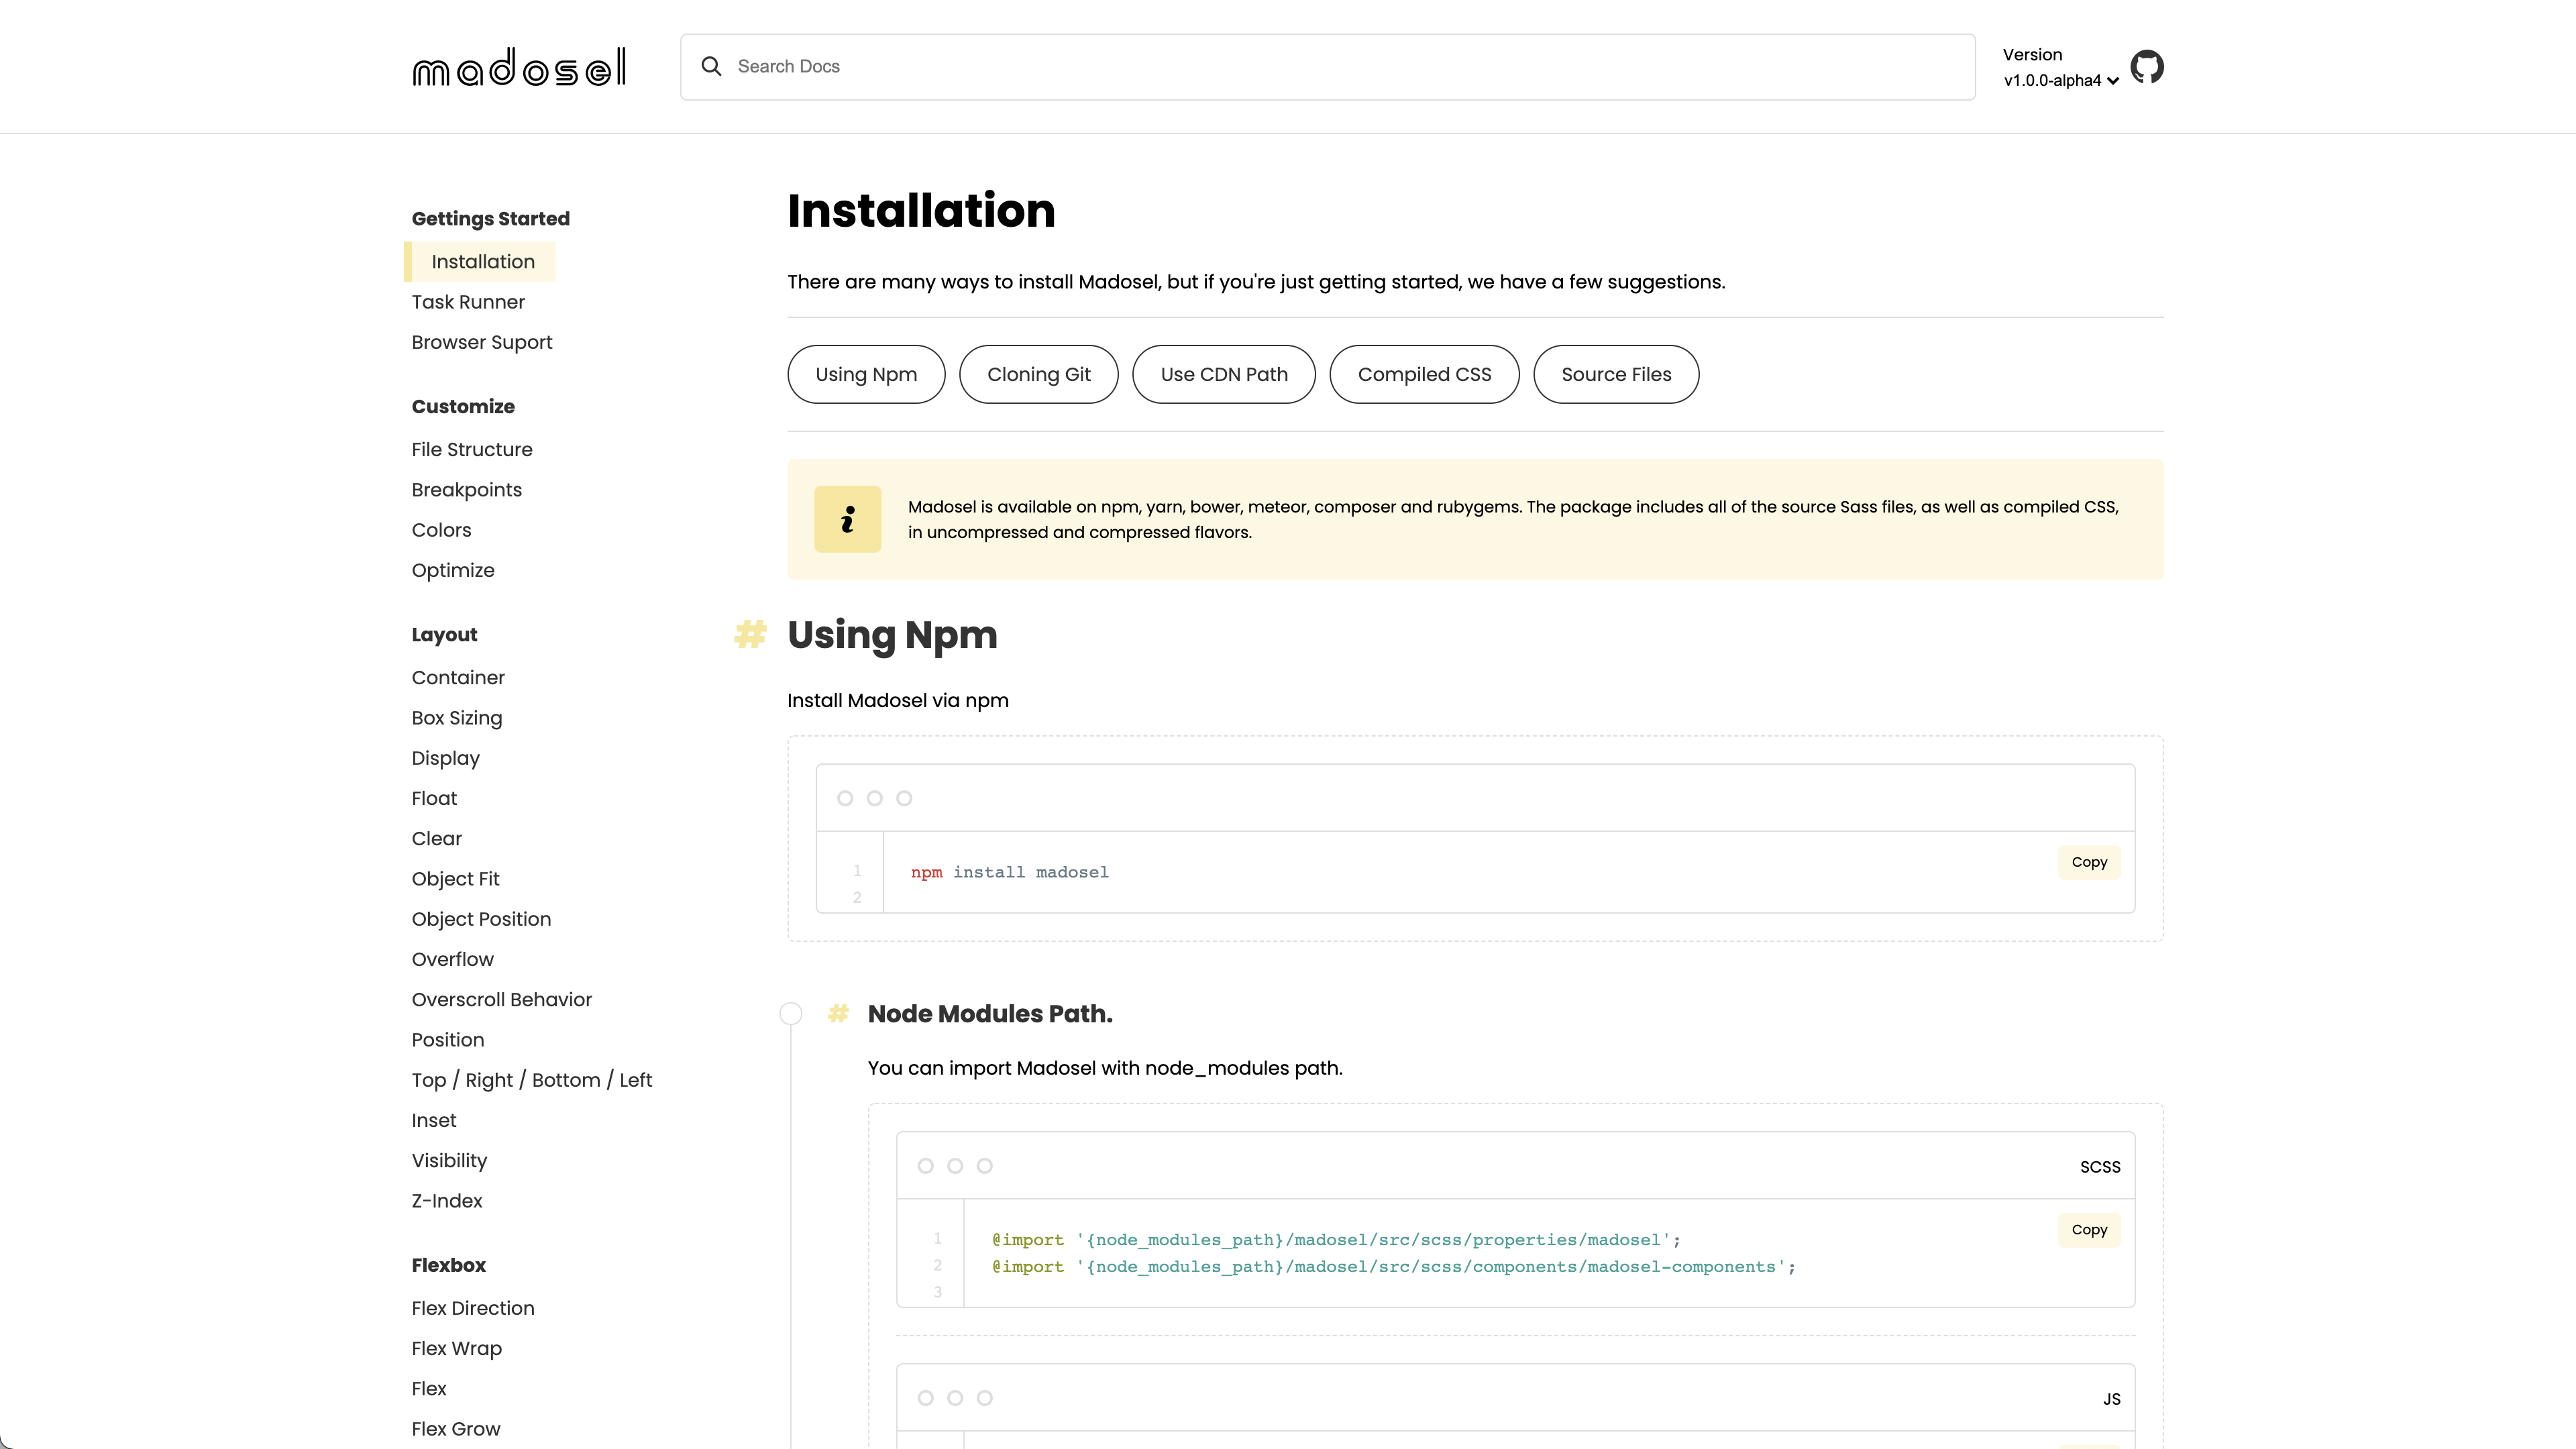
Task: Click the Search Docs input field
Action: click(x=1340, y=66)
